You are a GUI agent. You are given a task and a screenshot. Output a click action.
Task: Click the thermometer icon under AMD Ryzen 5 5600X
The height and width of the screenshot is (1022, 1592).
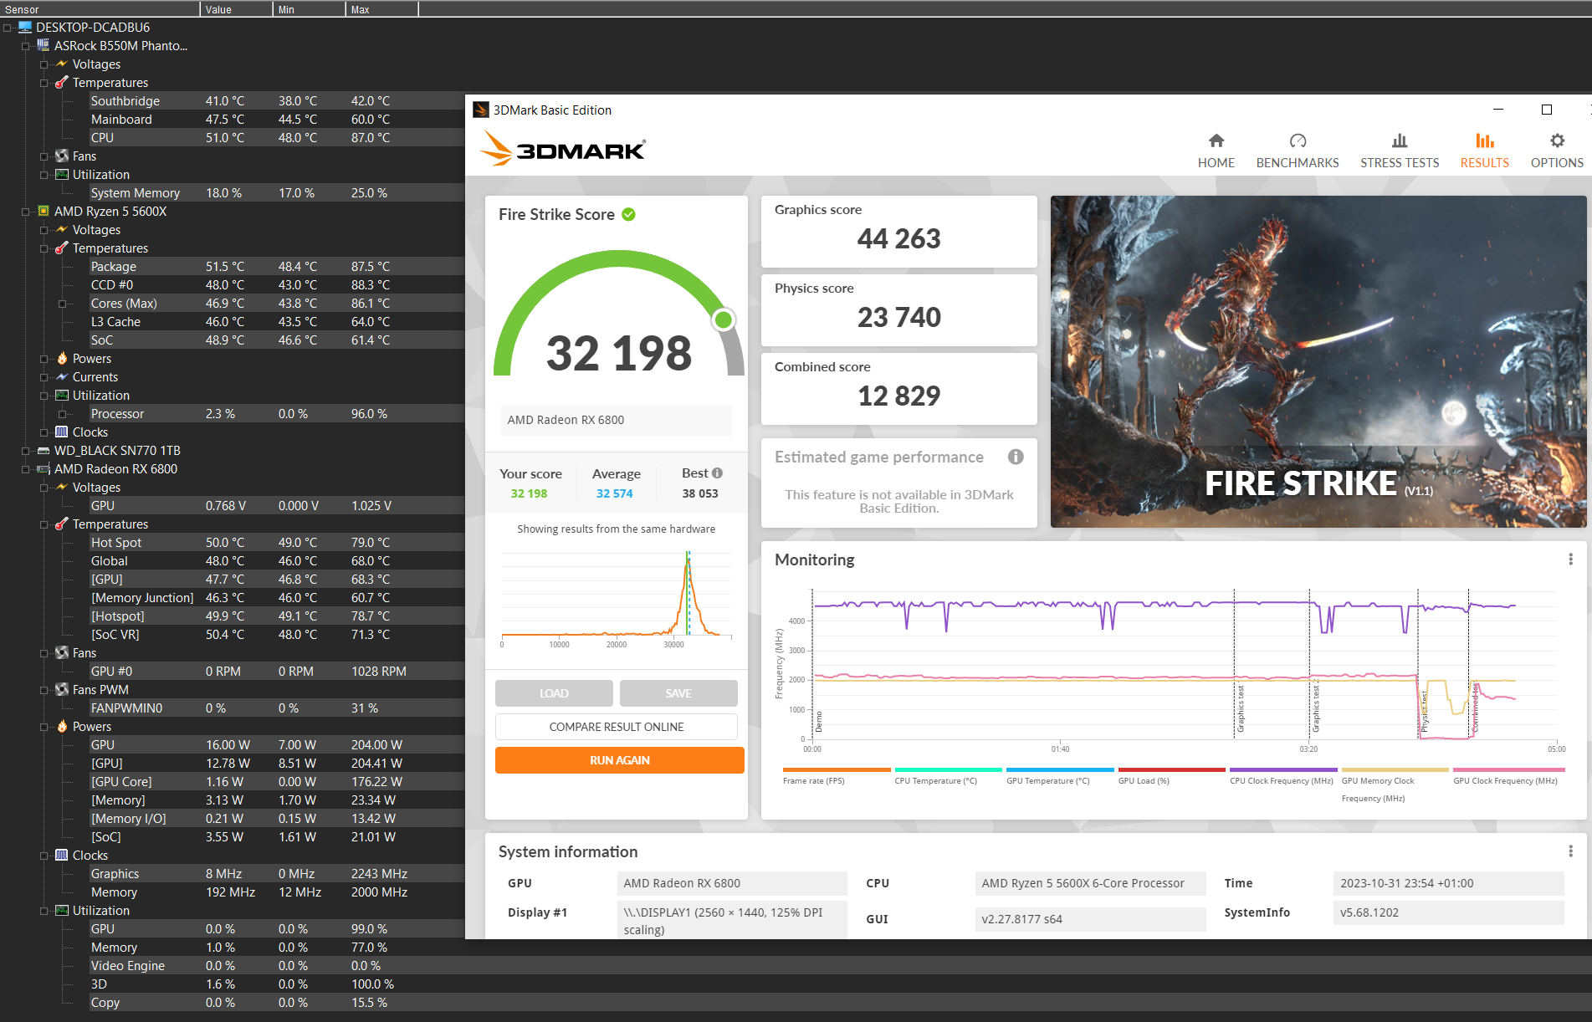62,248
